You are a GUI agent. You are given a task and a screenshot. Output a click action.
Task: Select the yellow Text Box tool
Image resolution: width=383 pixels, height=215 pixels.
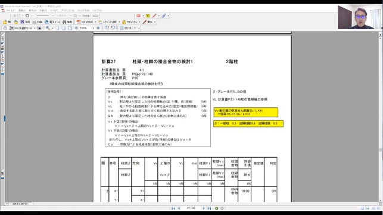tap(148, 16)
